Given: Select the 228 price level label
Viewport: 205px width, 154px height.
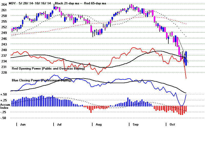Looking at the screenshot, I should 4,72.
